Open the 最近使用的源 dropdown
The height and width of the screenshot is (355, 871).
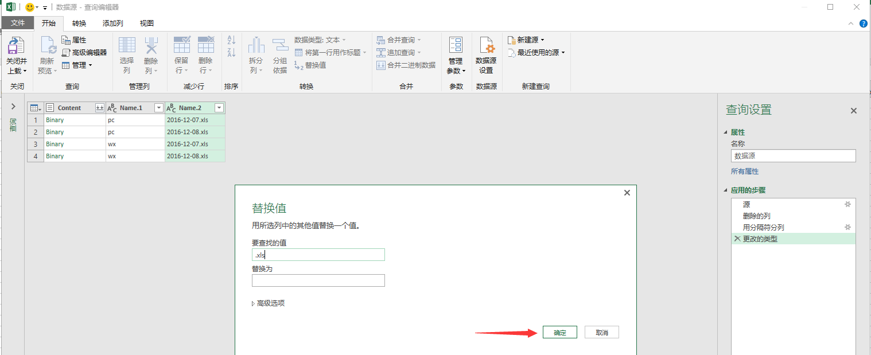click(x=536, y=52)
